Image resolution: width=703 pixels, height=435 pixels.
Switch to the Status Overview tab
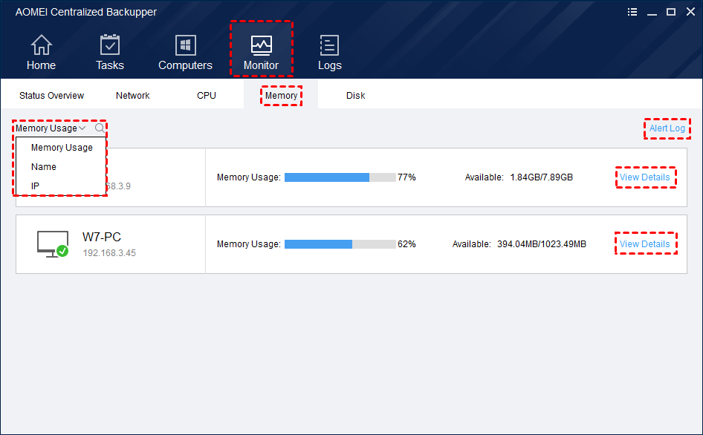click(x=51, y=96)
